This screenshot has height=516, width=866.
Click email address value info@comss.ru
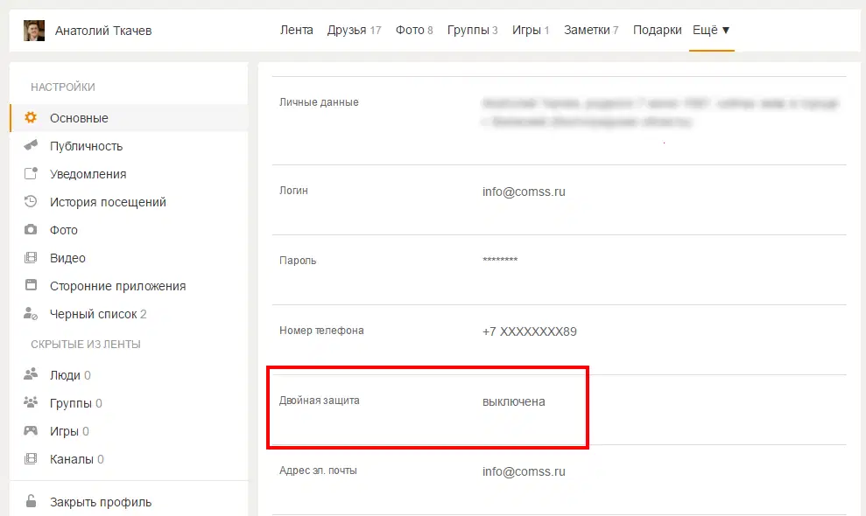(524, 471)
